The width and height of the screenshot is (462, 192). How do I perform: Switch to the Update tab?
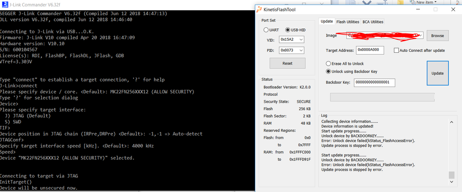tap(327, 21)
